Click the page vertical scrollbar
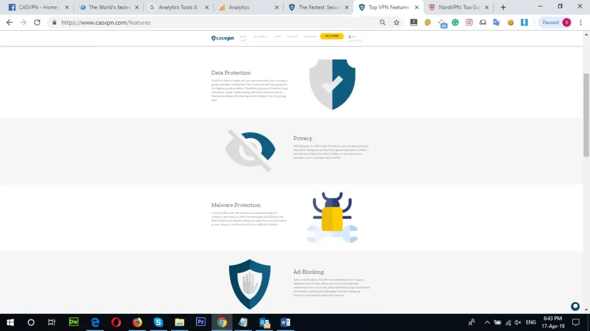 tap(586, 118)
